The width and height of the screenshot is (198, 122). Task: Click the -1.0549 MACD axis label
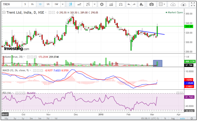click(x=189, y=83)
